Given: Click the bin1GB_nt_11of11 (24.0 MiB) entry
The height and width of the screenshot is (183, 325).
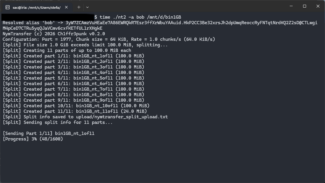Looking at the screenshot, I should pos(112,111).
